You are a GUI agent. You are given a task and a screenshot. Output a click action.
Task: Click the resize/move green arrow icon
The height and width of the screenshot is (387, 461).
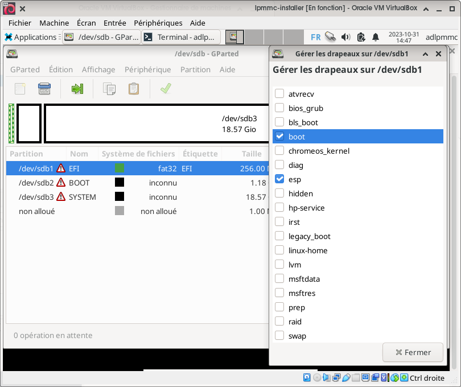(77, 89)
